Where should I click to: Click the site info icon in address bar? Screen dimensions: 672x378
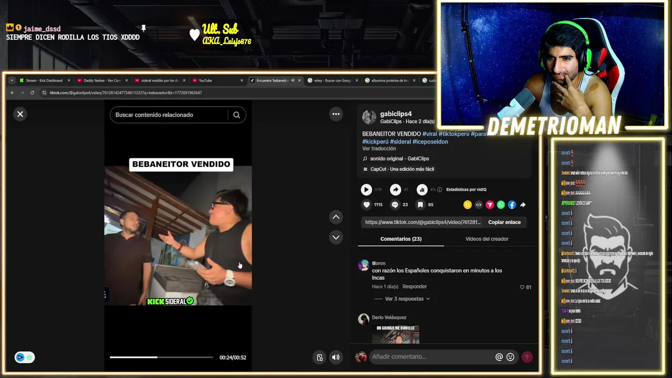[x=44, y=93]
